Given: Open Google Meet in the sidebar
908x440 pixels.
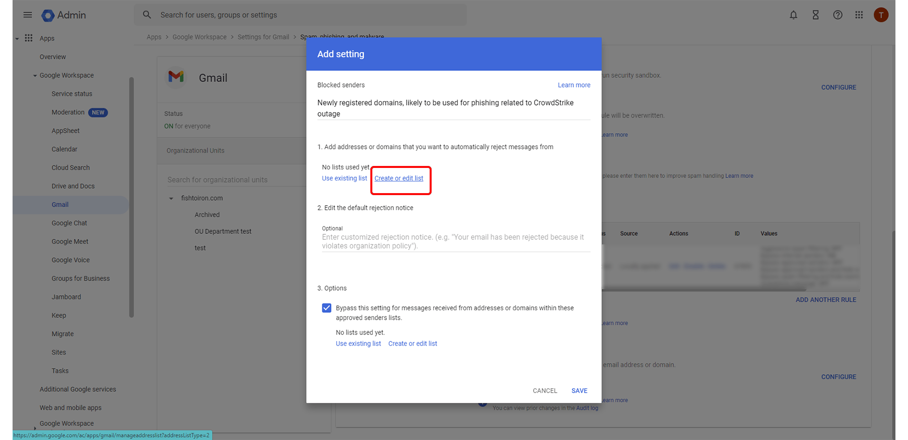Looking at the screenshot, I should pos(70,241).
